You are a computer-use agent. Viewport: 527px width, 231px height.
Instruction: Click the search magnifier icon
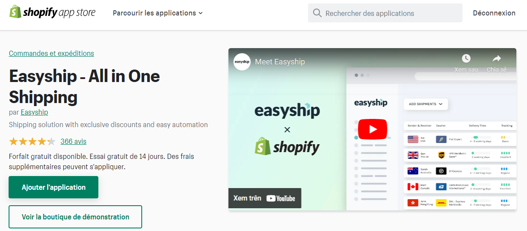point(317,13)
